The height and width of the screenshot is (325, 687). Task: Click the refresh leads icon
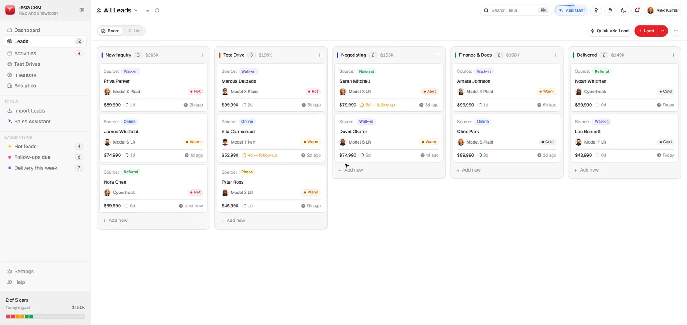(x=157, y=10)
